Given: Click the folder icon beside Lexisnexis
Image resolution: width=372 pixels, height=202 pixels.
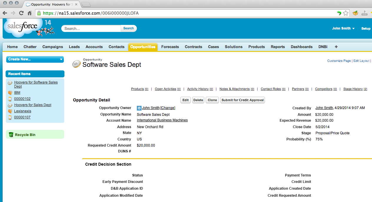Looking at the screenshot, I should (10, 111).
